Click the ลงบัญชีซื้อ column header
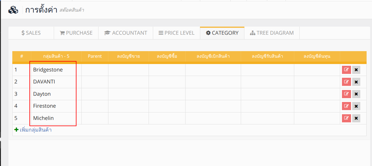372x166 pixels. [x=167, y=56]
